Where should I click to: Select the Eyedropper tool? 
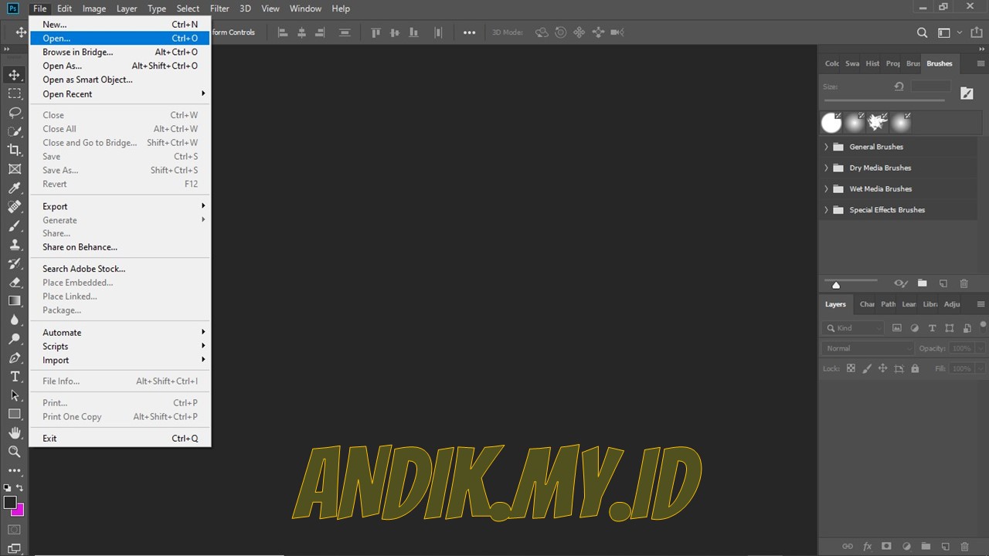tap(14, 188)
